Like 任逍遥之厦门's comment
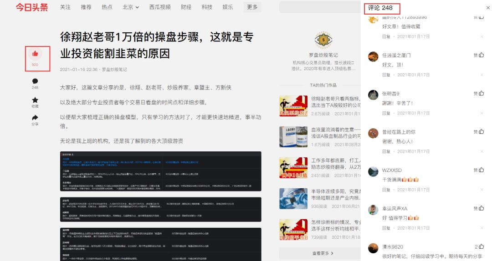The width and height of the screenshot is (492, 261). pos(482,55)
